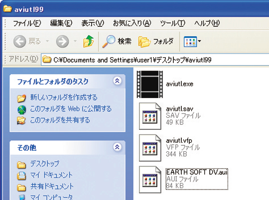This screenshot has height=200, width=269.
Task: Open マイ ドキュメント from the その他 list
Action: [51, 175]
